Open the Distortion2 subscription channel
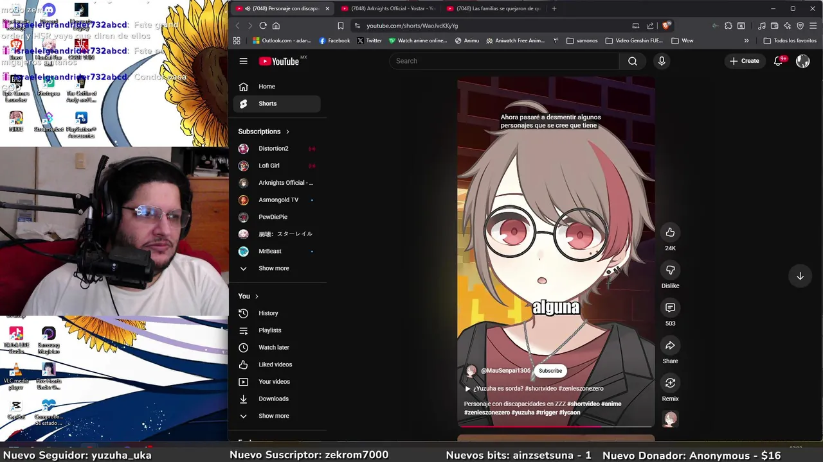Screen dimensions: 823x462 (x=277, y=149)
